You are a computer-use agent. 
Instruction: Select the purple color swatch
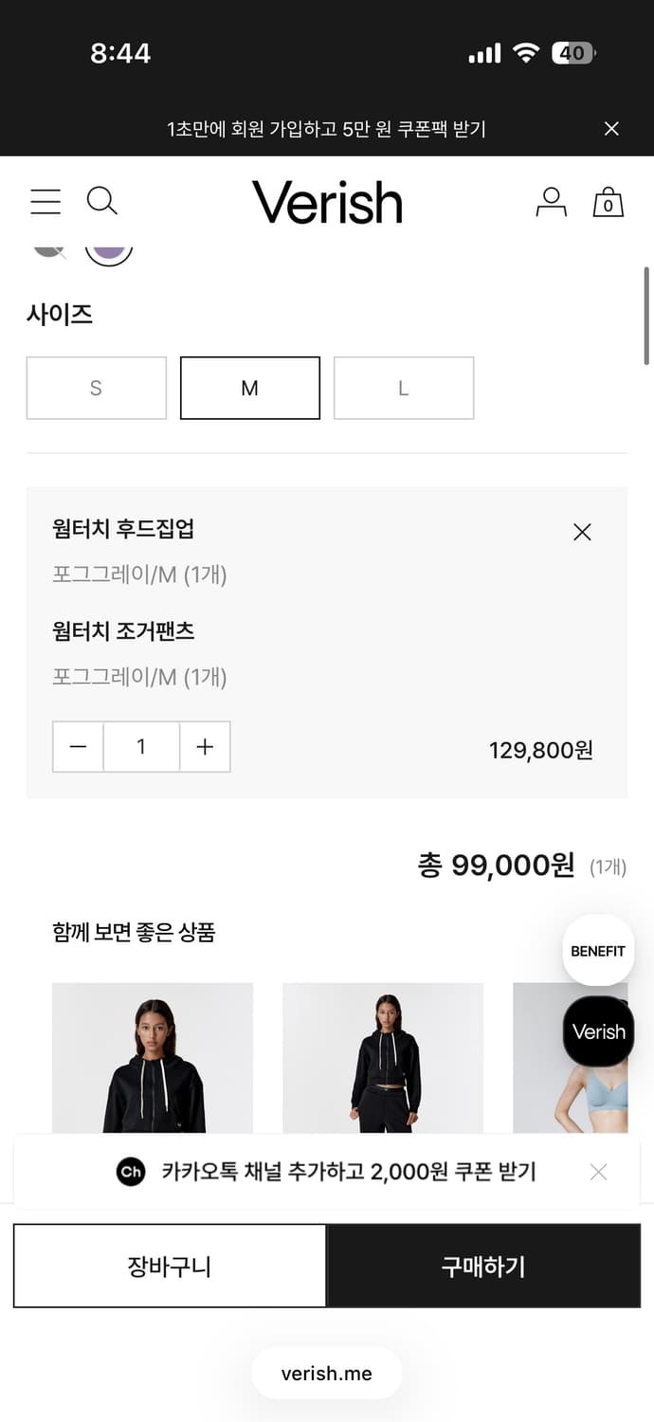(109, 248)
